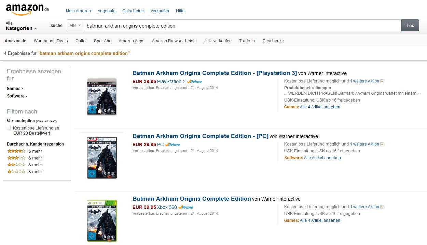
Task: Open 'Alle 4 Artikel ansehen' under PlayStation 3 result
Action: click(320, 107)
